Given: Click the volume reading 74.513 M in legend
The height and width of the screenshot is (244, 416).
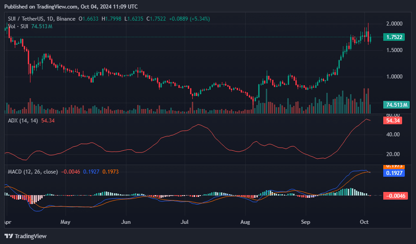Looking at the screenshot, I should click(x=42, y=26).
